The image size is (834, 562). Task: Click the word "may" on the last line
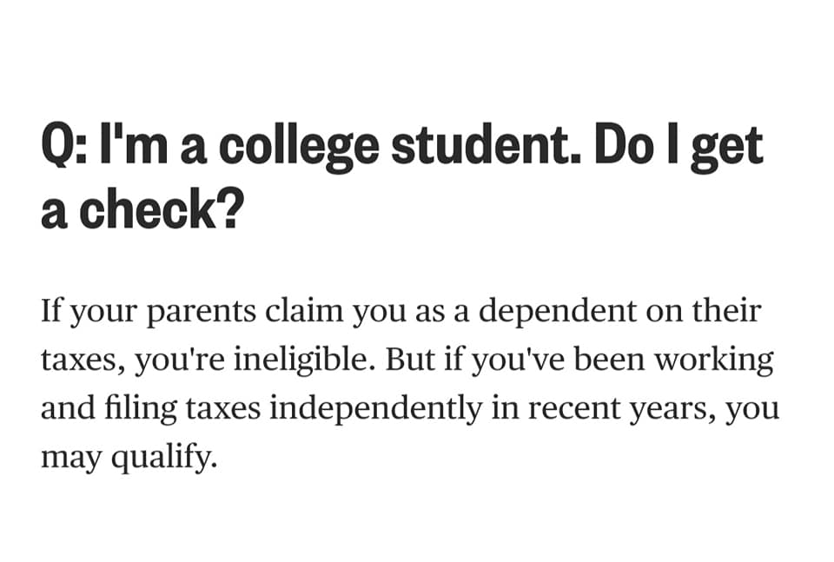[x=67, y=458]
